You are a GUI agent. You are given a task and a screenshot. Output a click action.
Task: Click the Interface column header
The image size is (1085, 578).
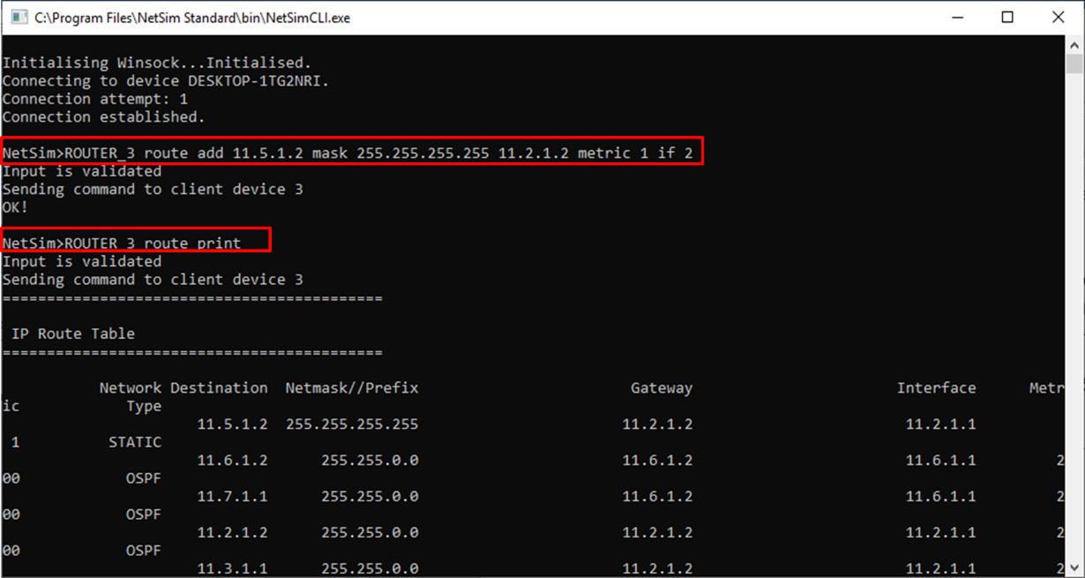pyautogui.click(x=936, y=387)
